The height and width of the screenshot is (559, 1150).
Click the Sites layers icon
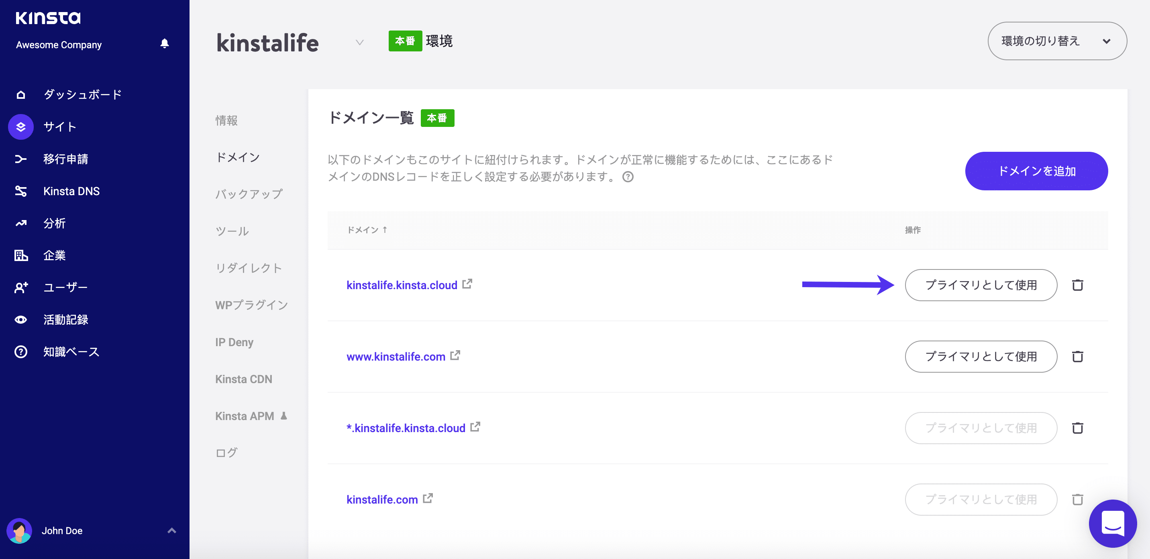tap(20, 127)
